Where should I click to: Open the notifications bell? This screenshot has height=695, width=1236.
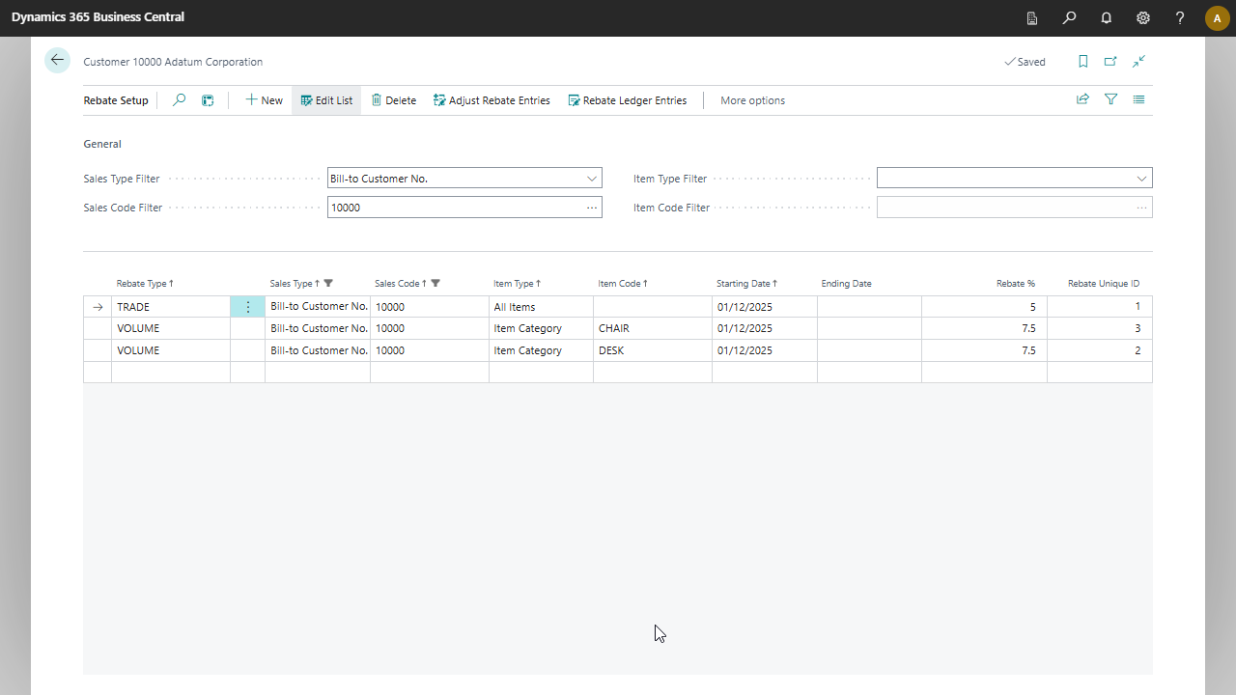(x=1106, y=18)
